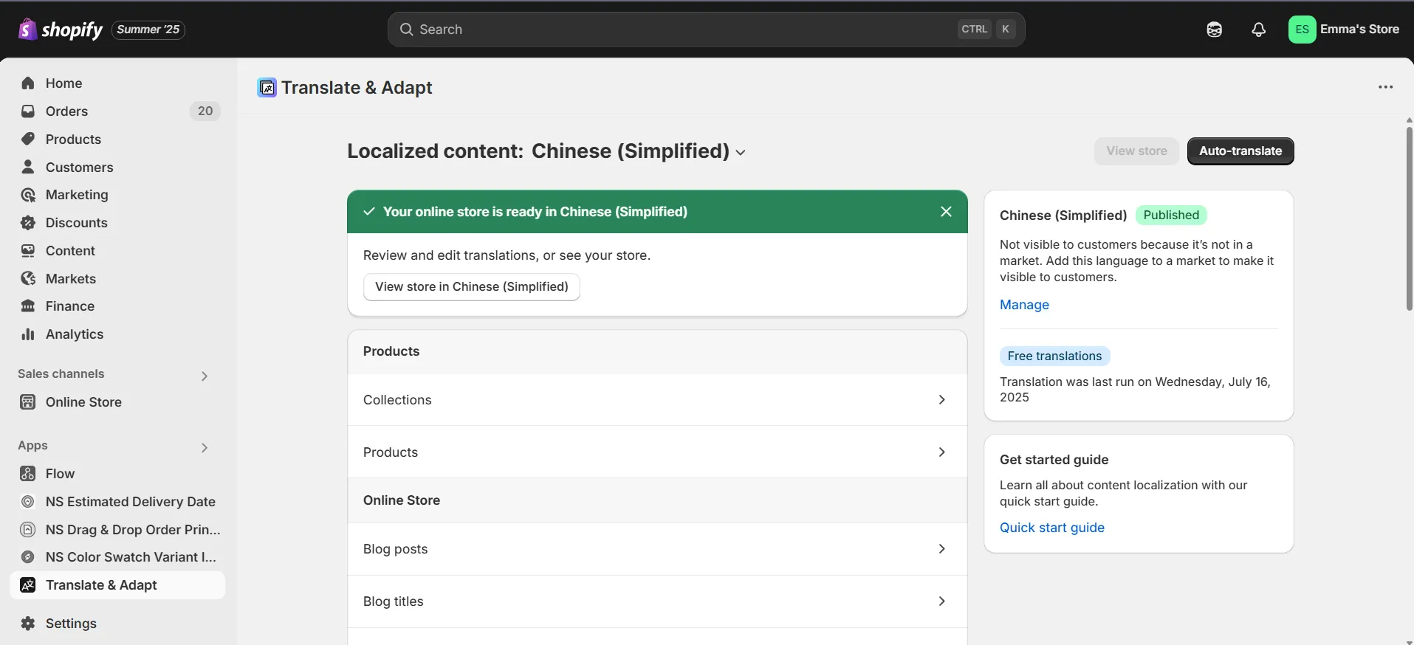This screenshot has width=1414, height=645.
Task: Click the Content icon in sidebar
Action: (x=28, y=251)
